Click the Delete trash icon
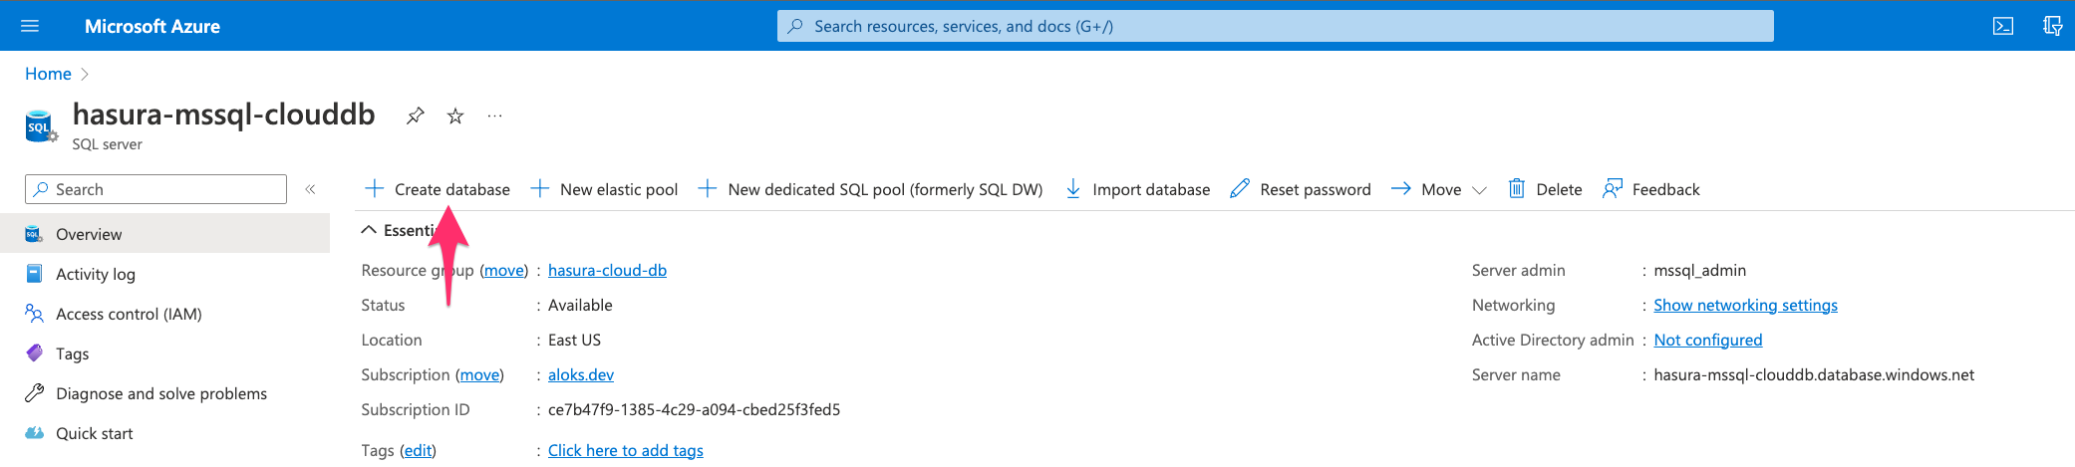2075x467 pixels. [1516, 188]
